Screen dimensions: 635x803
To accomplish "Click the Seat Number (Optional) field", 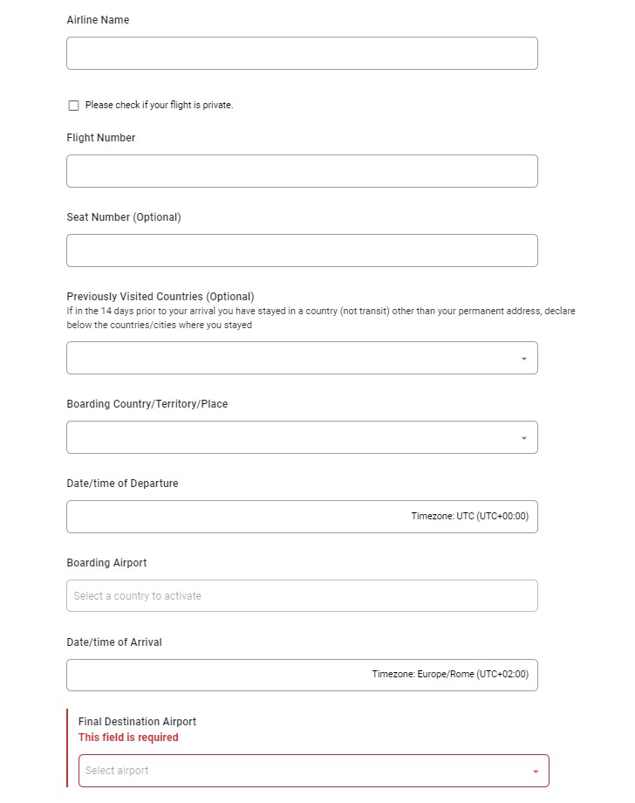I will (302, 251).
